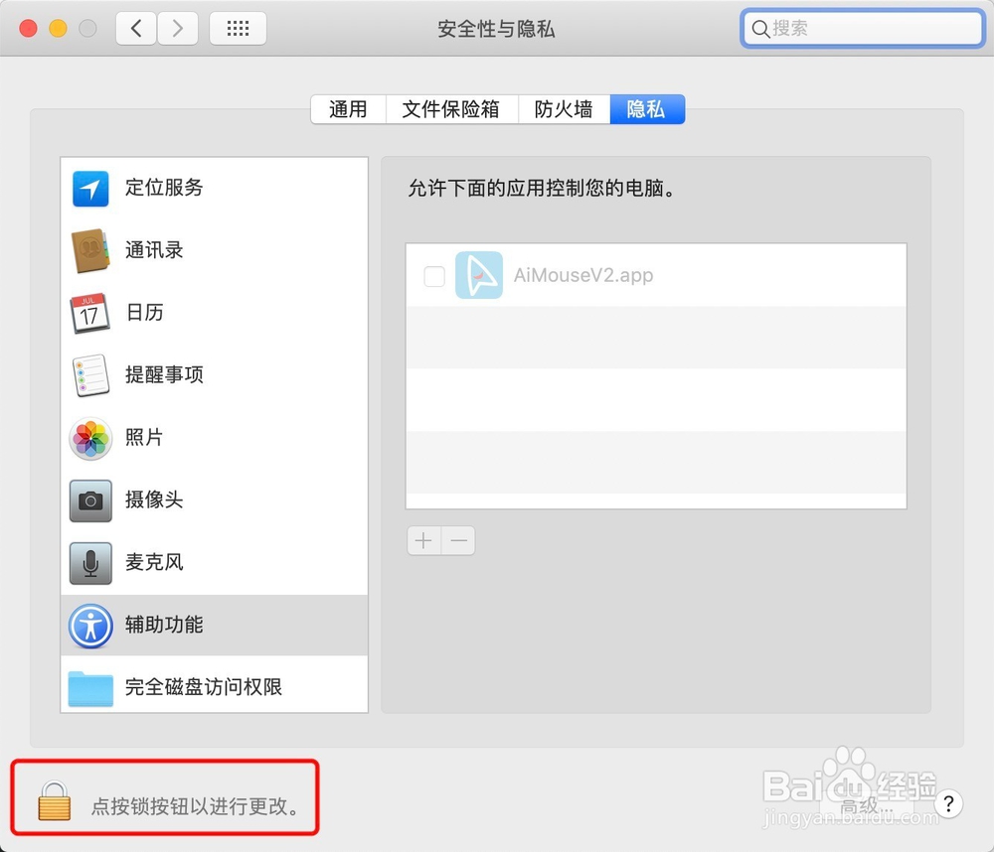The width and height of the screenshot is (994, 852).
Task: Add an app with the plus button
Action: pos(422,540)
